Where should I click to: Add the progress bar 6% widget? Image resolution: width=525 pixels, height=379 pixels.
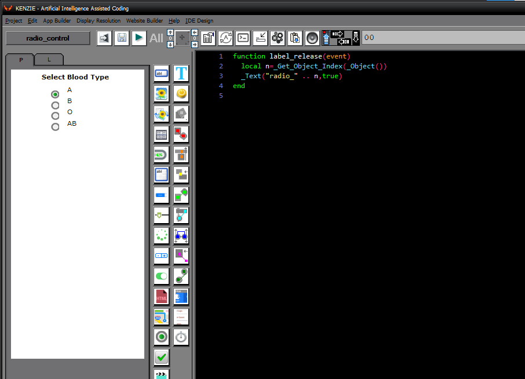162,155
